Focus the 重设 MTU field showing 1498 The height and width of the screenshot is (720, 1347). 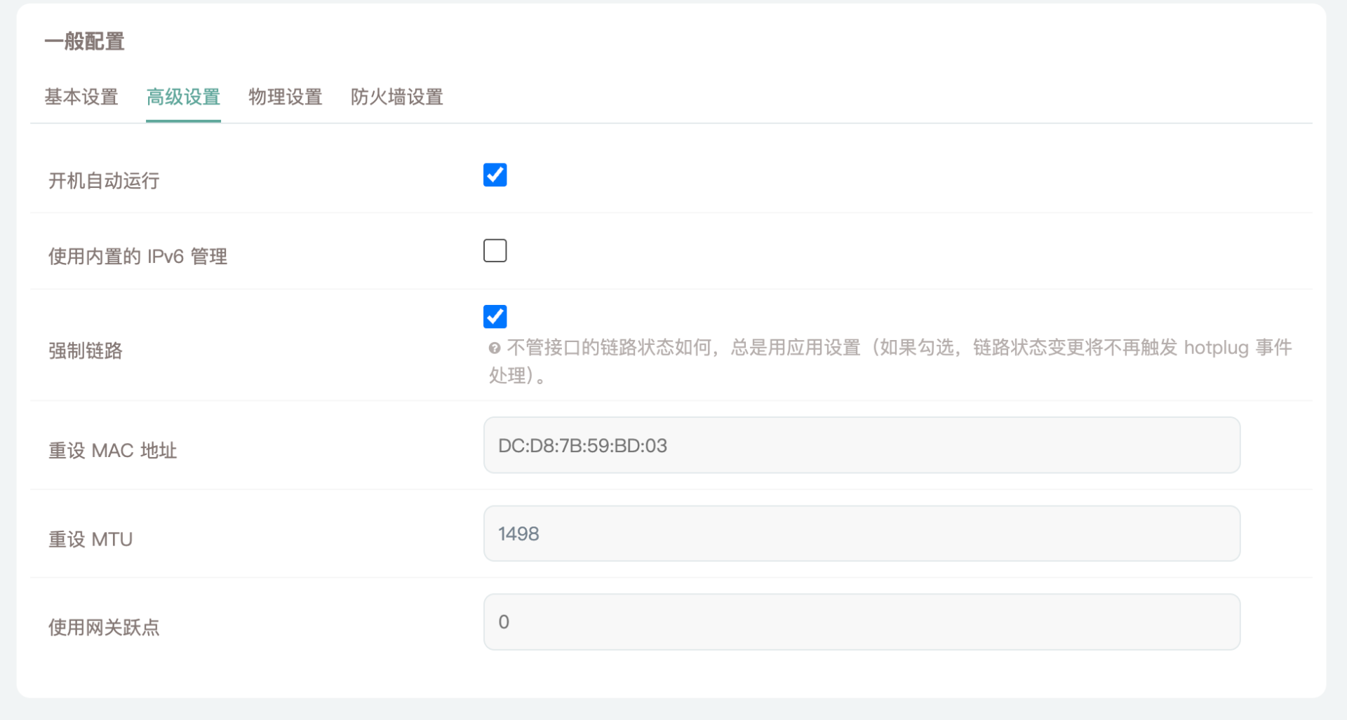862,534
